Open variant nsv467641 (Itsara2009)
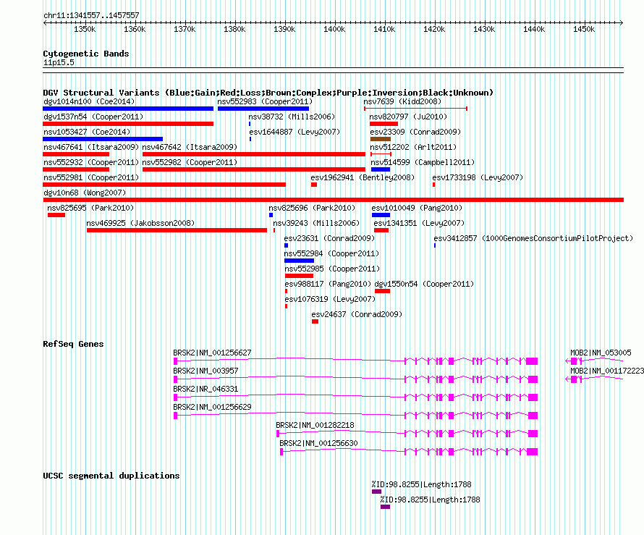The width and height of the screenshot is (644, 535). click(91, 147)
